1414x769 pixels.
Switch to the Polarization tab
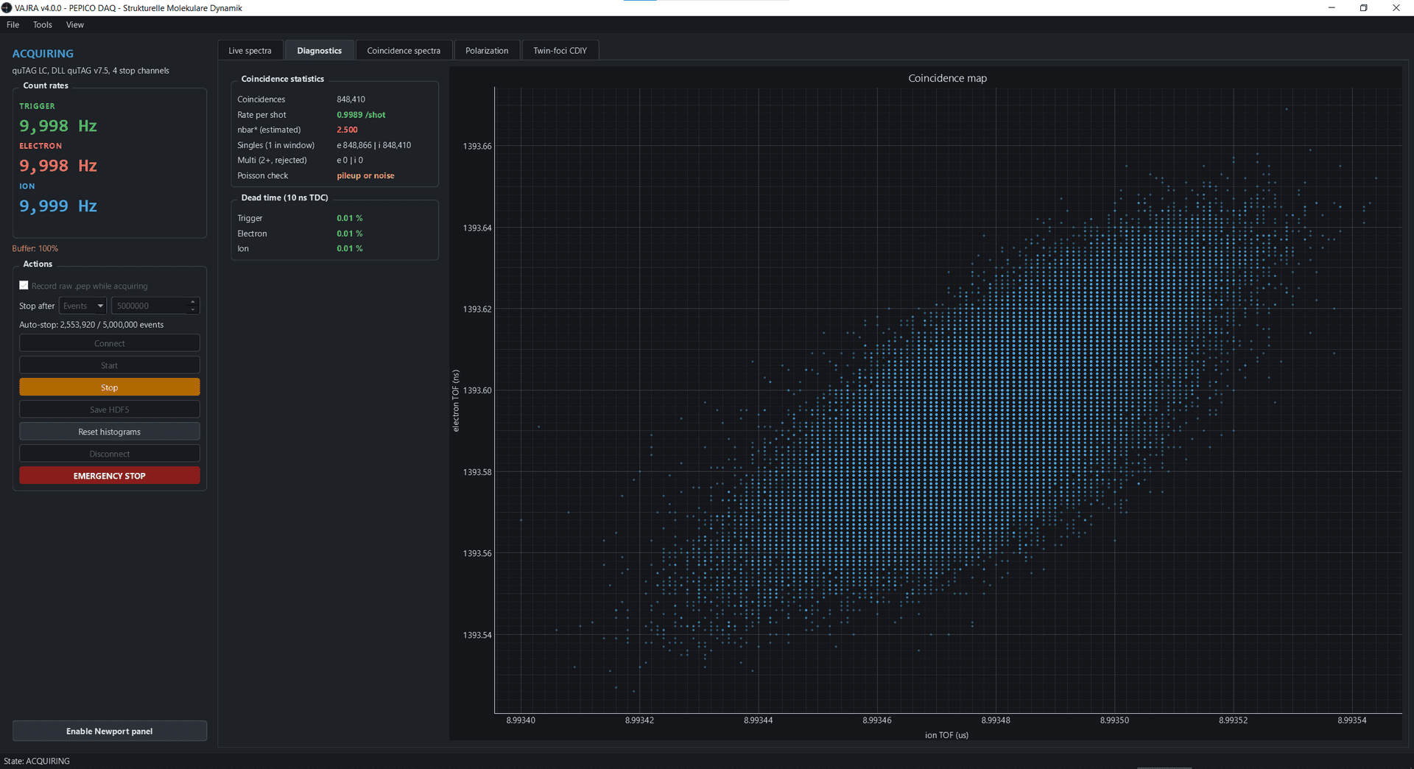[x=487, y=51]
